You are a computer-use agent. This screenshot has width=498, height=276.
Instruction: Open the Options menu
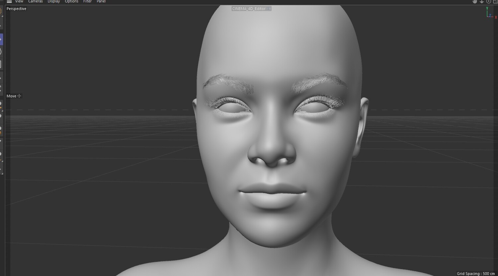[72, 2]
